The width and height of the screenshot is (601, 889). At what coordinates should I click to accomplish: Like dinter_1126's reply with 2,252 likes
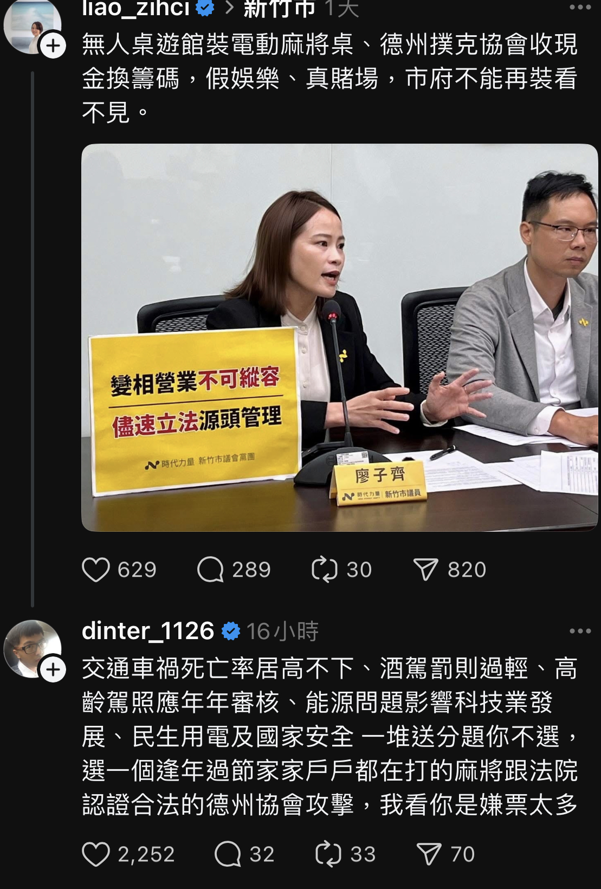[96, 854]
